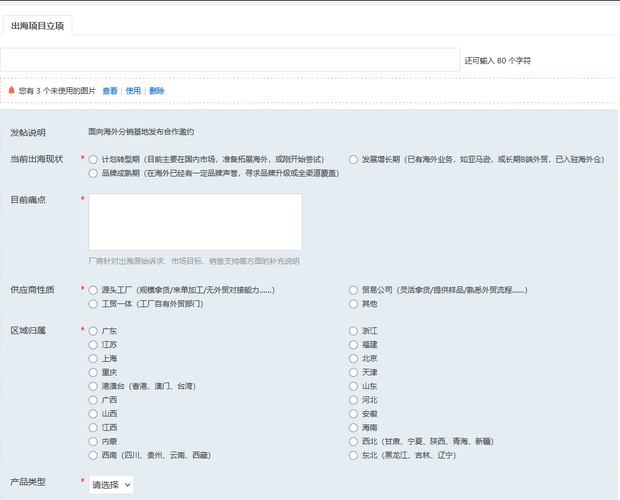Select the 发展增长期 radio option
Viewport: 620px width, 500px height.
pyautogui.click(x=353, y=159)
